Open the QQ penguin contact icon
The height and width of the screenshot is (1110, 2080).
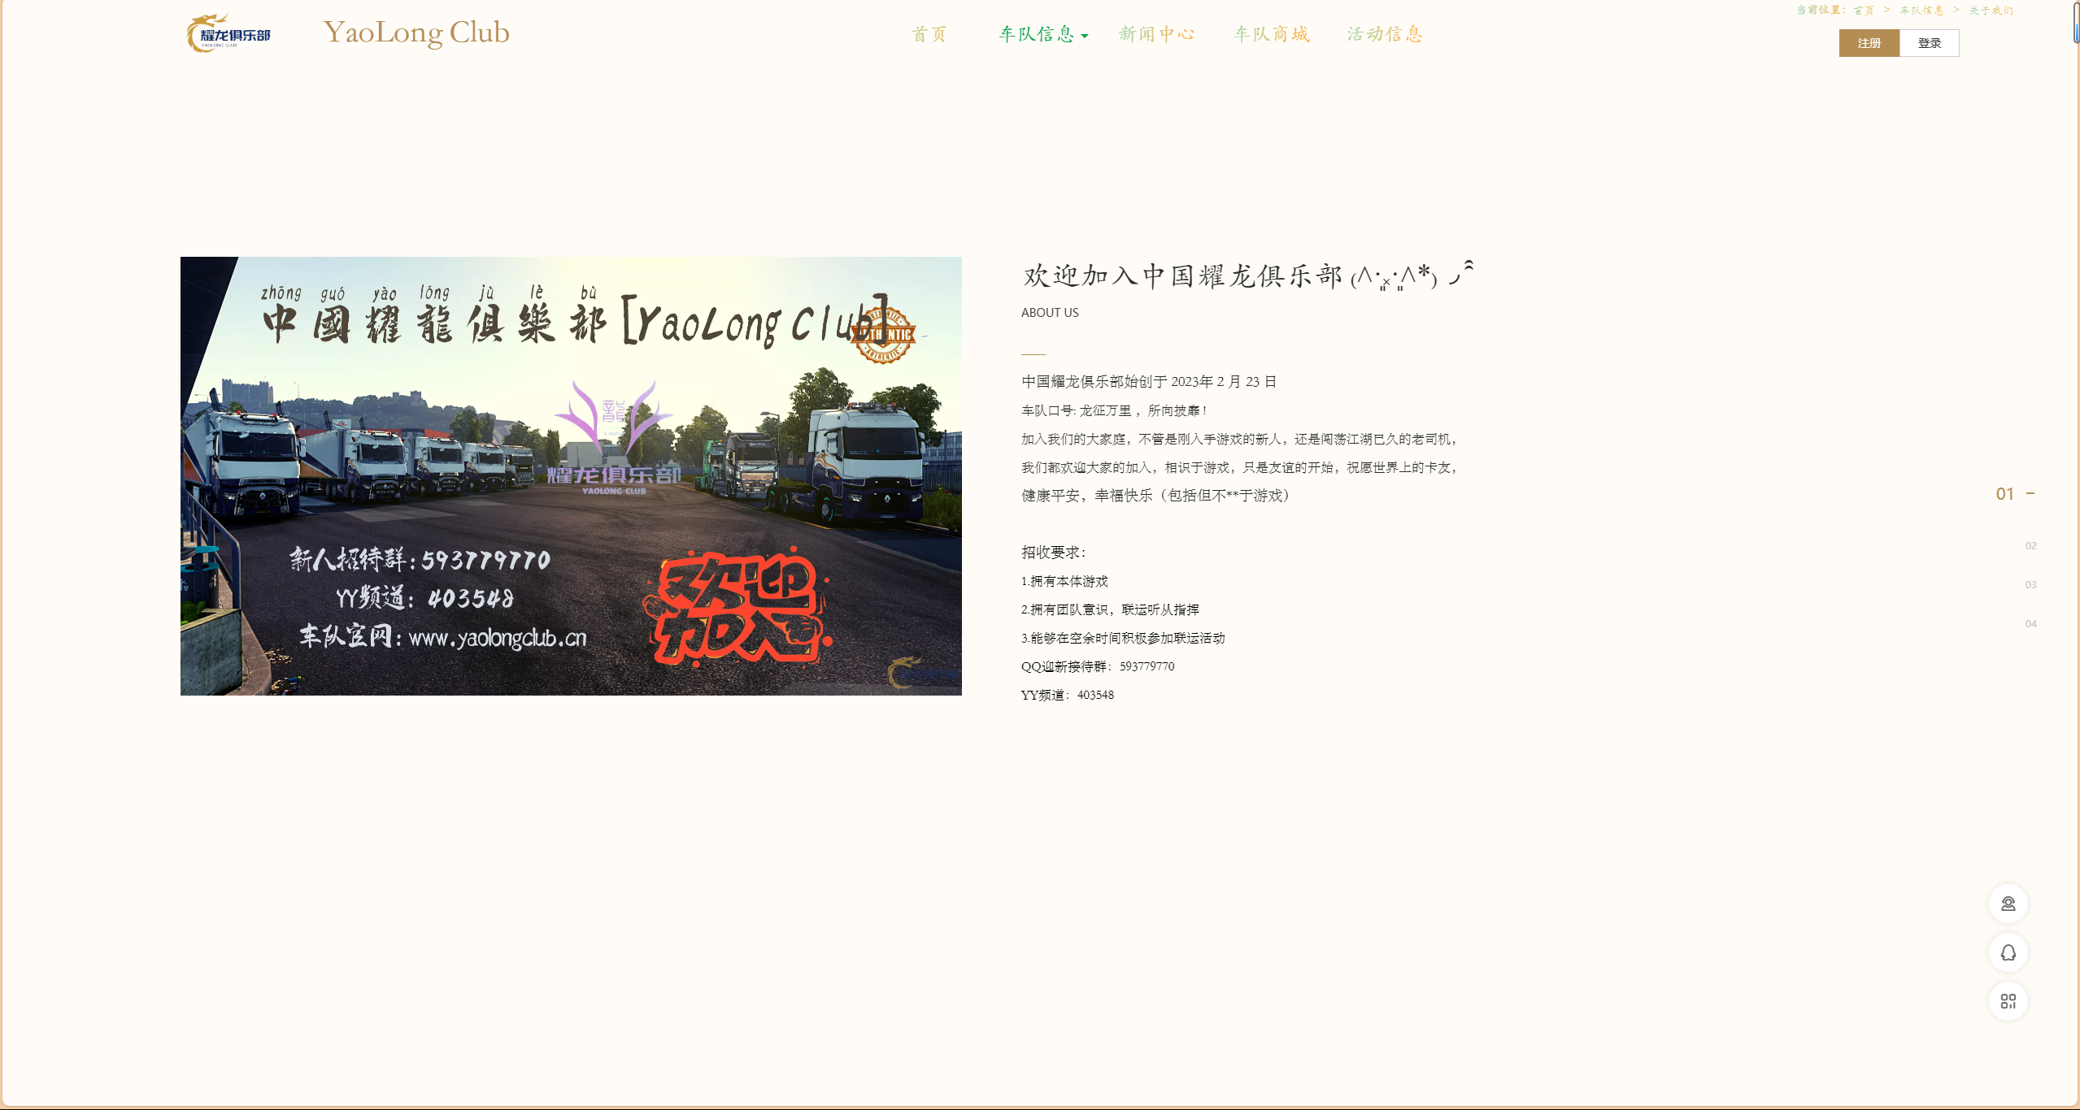[2008, 952]
